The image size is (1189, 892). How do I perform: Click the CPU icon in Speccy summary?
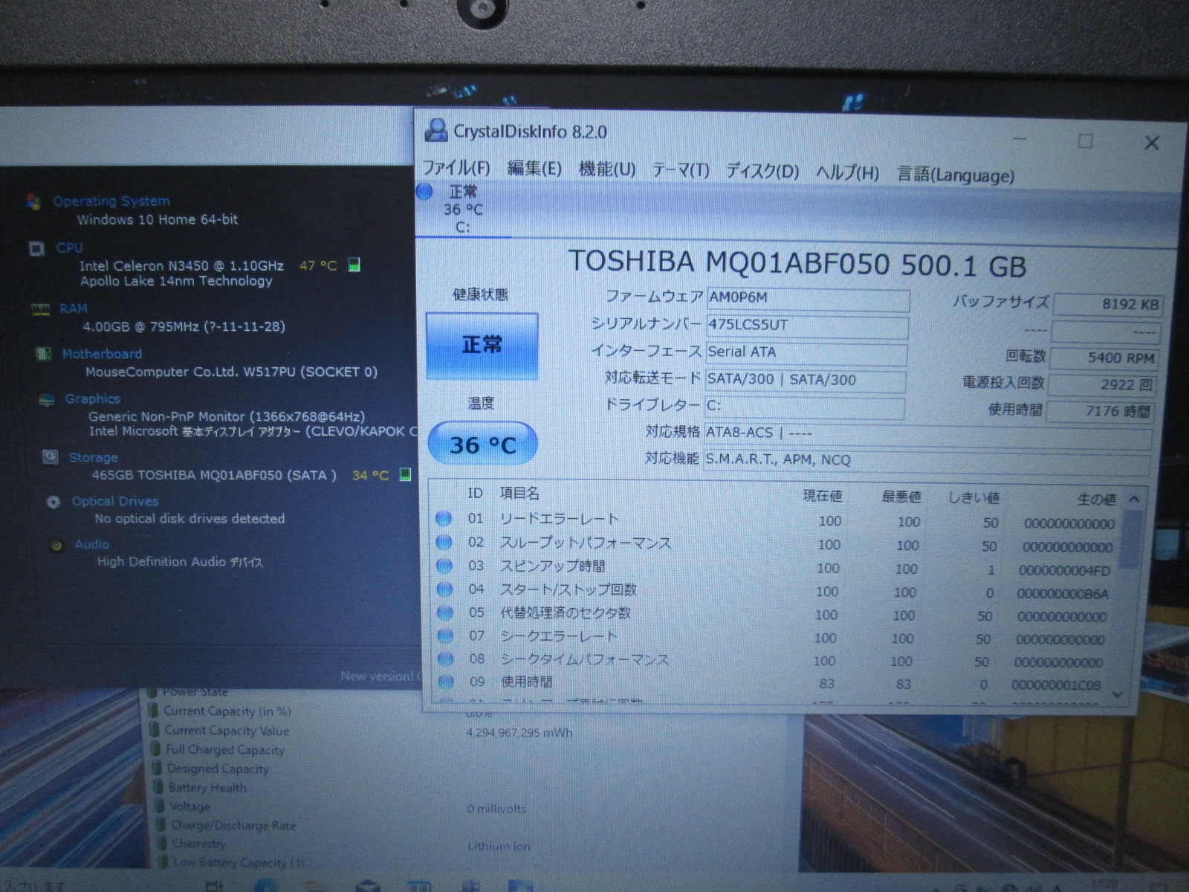tap(36, 248)
